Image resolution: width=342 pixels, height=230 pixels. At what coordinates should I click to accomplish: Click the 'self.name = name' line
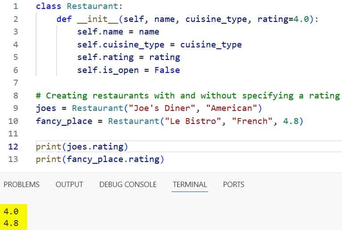[x=118, y=32]
